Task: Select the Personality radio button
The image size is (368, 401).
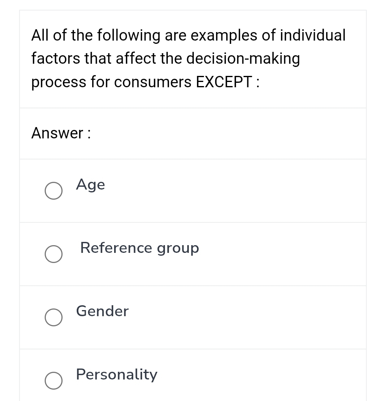Action: pyautogui.click(x=53, y=381)
